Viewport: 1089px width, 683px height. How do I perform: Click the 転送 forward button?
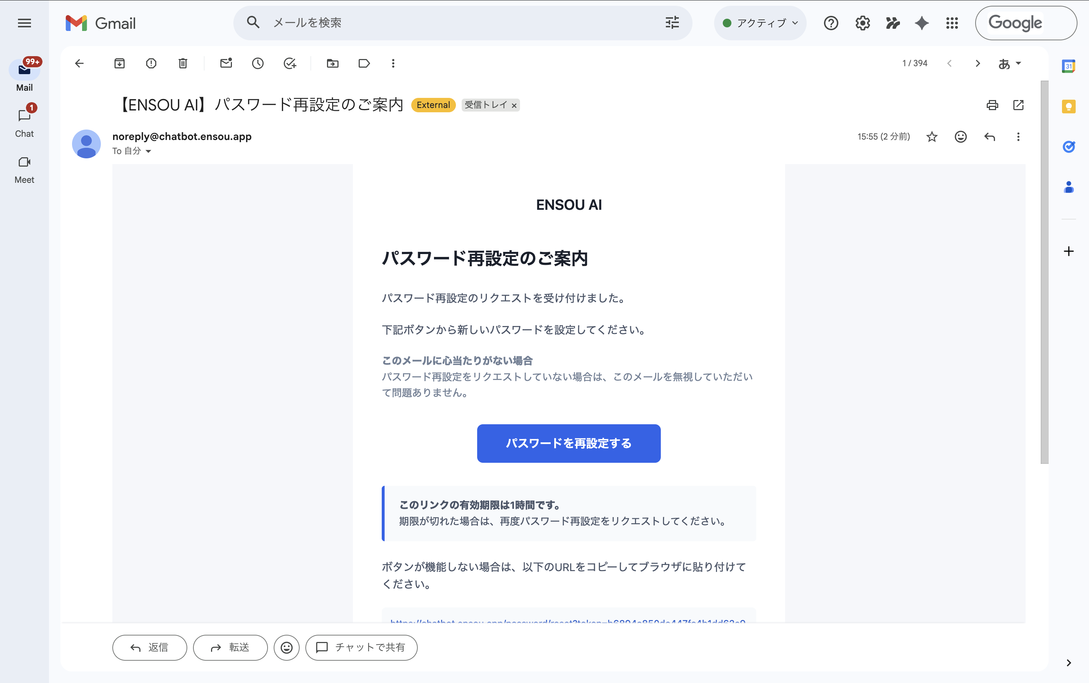pyautogui.click(x=230, y=647)
